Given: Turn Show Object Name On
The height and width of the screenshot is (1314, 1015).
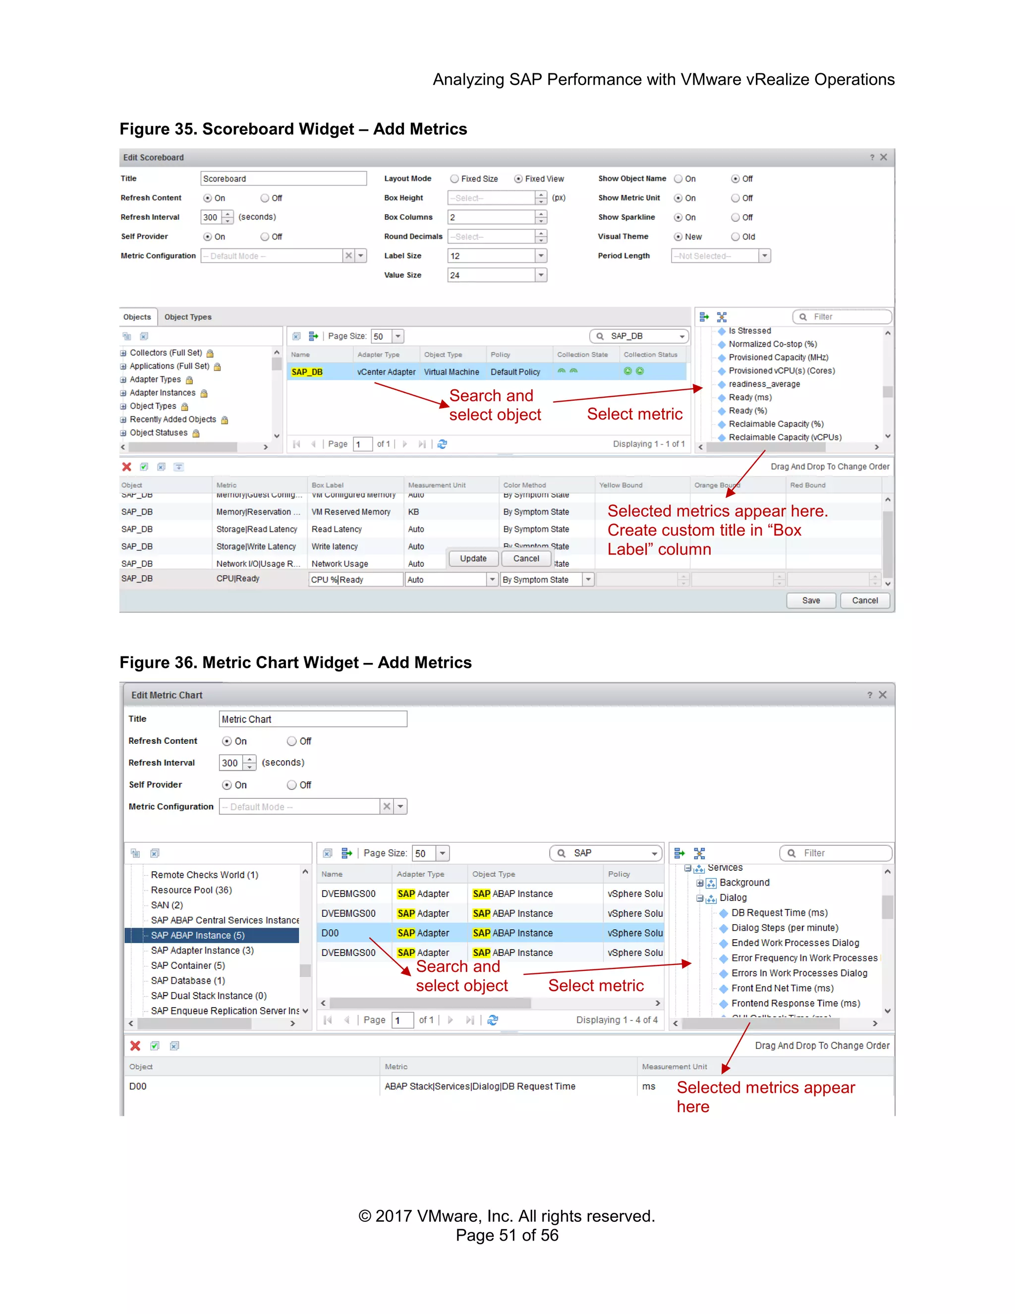Looking at the screenshot, I should tap(678, 179).
